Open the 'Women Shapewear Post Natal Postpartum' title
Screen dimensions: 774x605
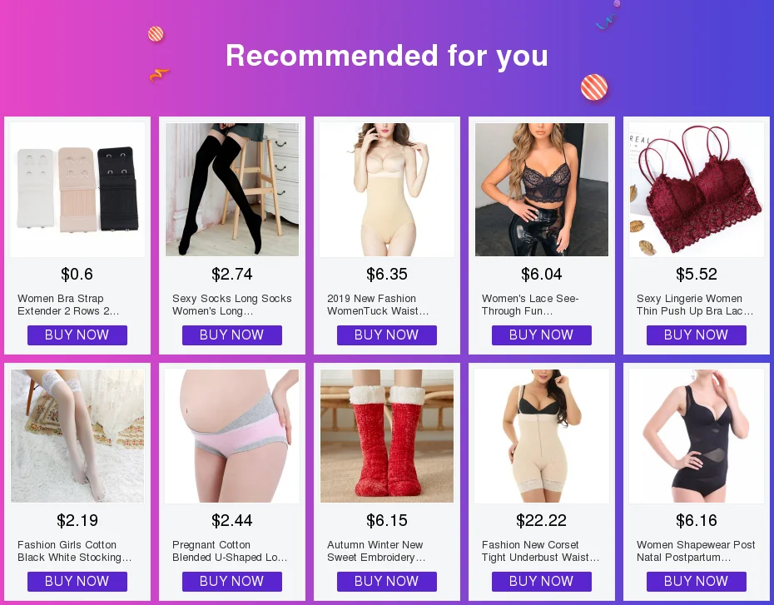[696, 551]
